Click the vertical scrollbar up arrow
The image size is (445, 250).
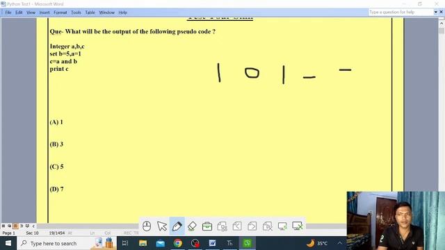442,23
